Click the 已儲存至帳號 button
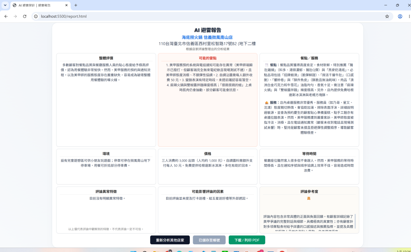Image resolution: width=411 pixels, height=252 pixels. click(209, 240)
